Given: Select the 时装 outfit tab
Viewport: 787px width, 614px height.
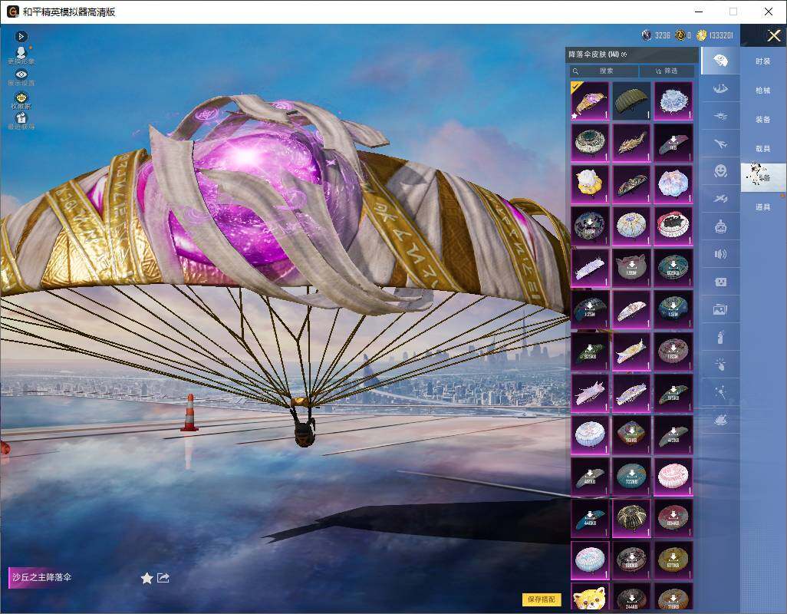Looking at the screenshot, I should [763, 61].
